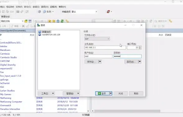Expand the arrow beside the red globe icon

click(x=111, y=12)
